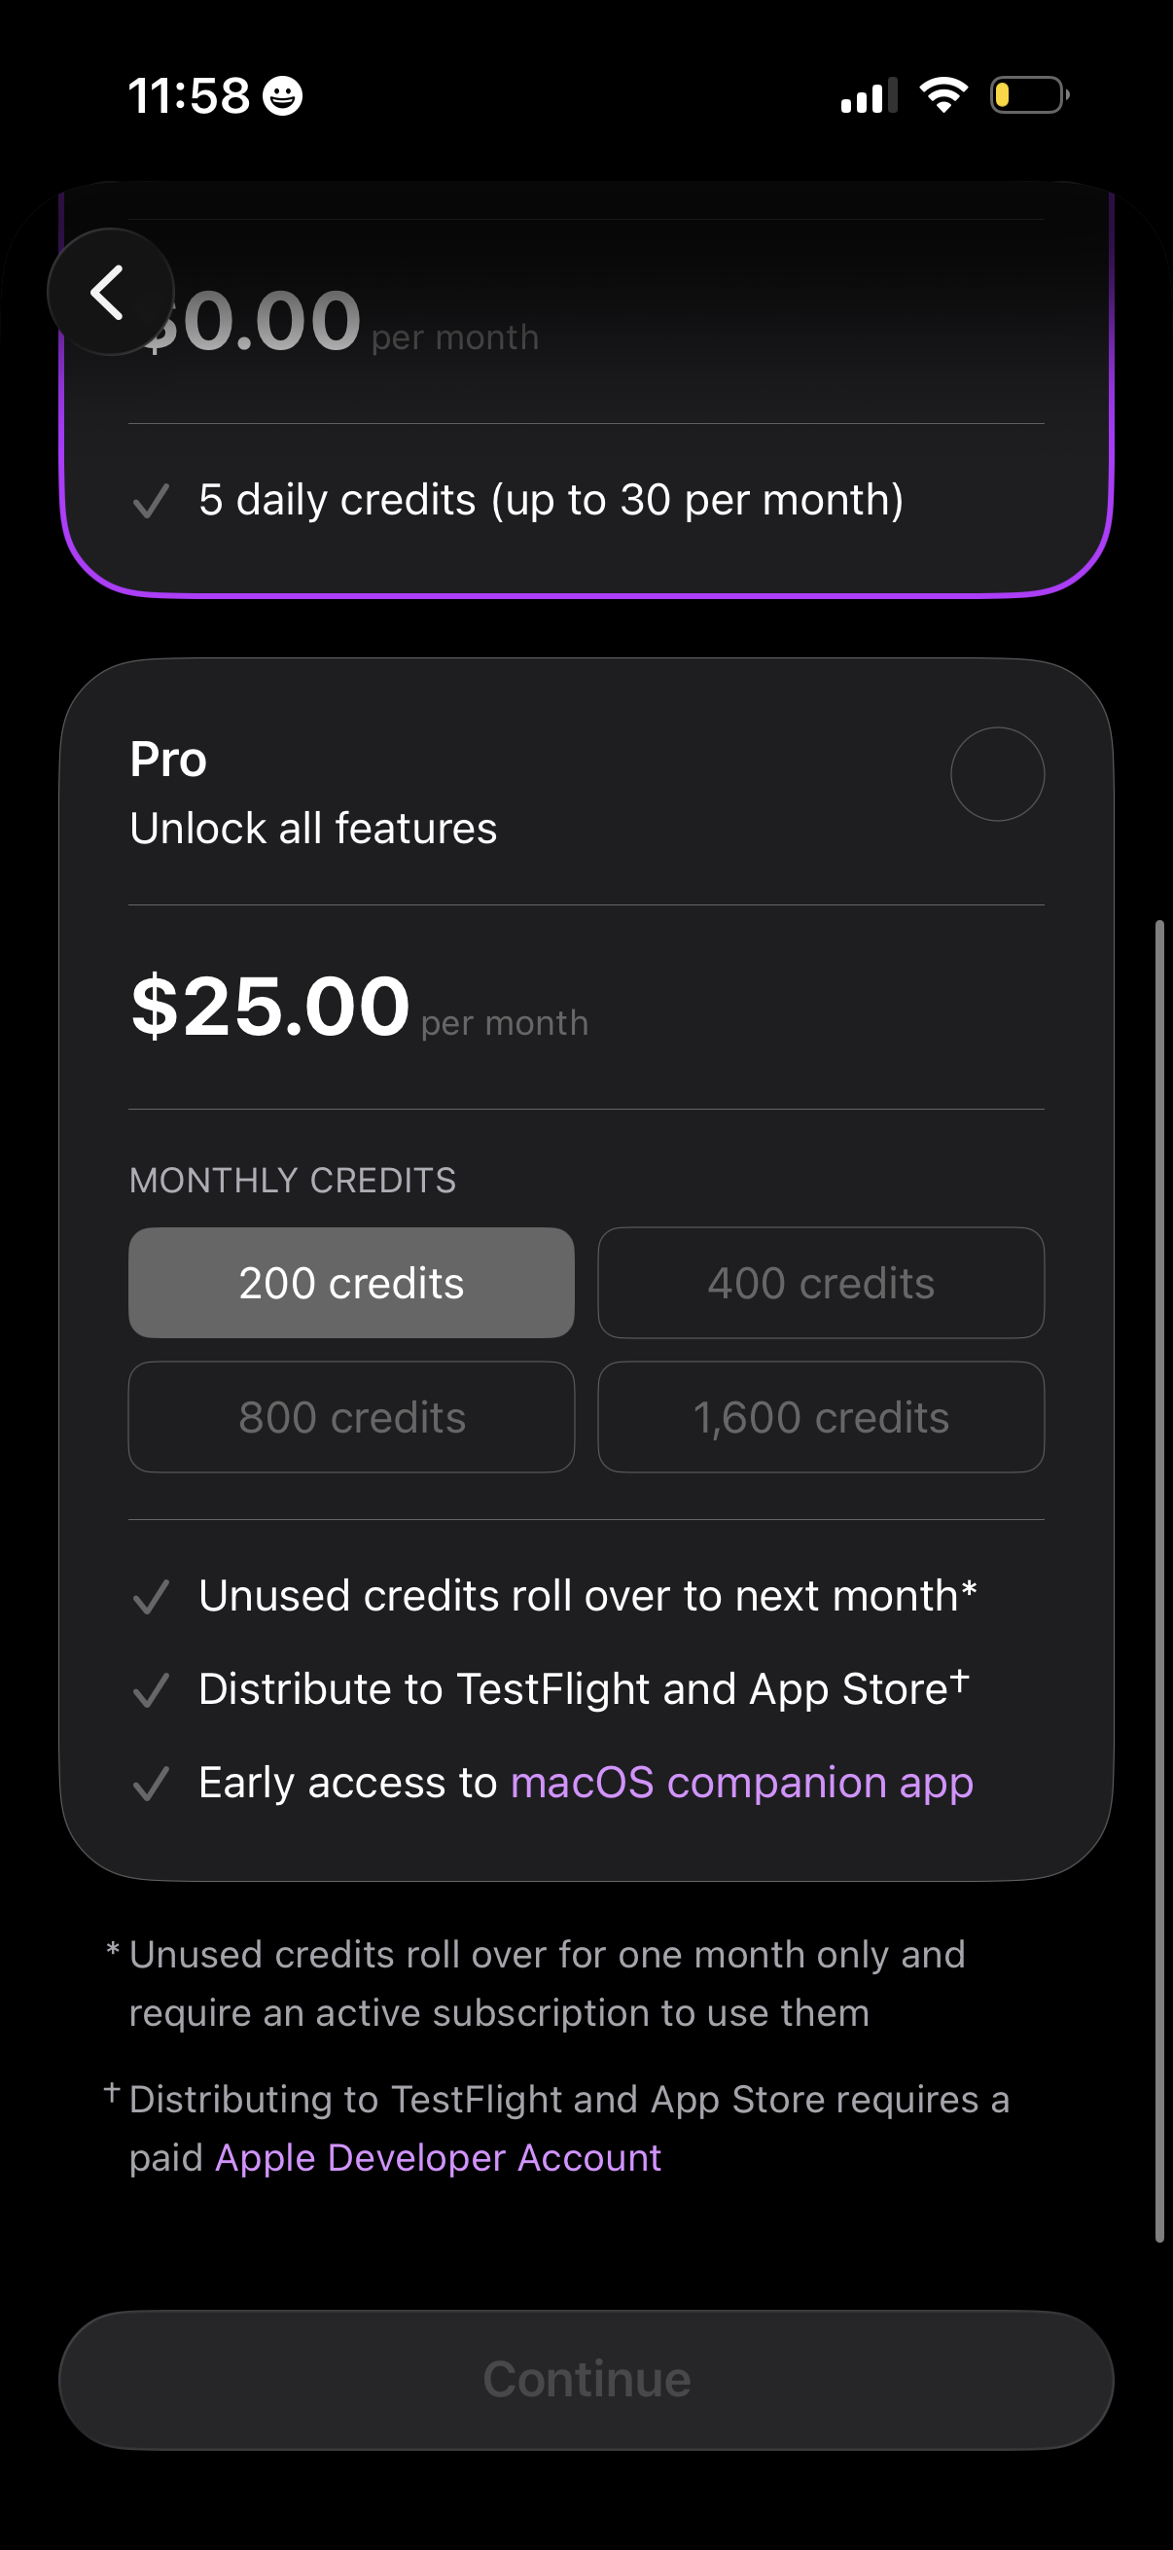1173x2550 pixels.
Task: Tap the back chevron to return
Action: click(x=111, y=291)
